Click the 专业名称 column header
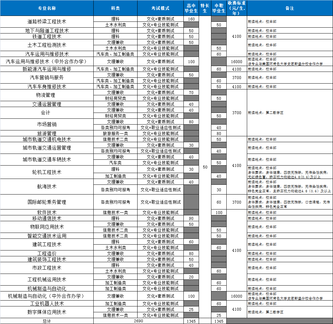Image resolution: width=333 pixels, height=324 pixels. click(x=47, y=8)
